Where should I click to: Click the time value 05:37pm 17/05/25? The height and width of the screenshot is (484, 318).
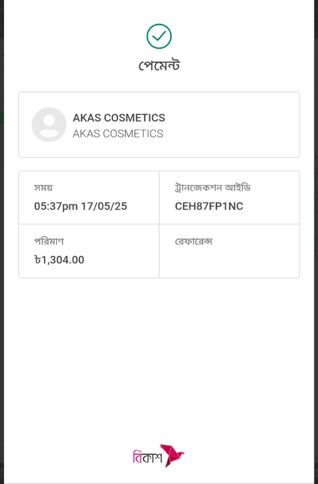[81, 206]
